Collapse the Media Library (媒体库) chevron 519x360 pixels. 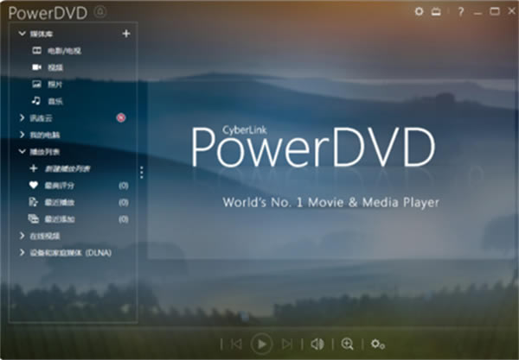22,34
